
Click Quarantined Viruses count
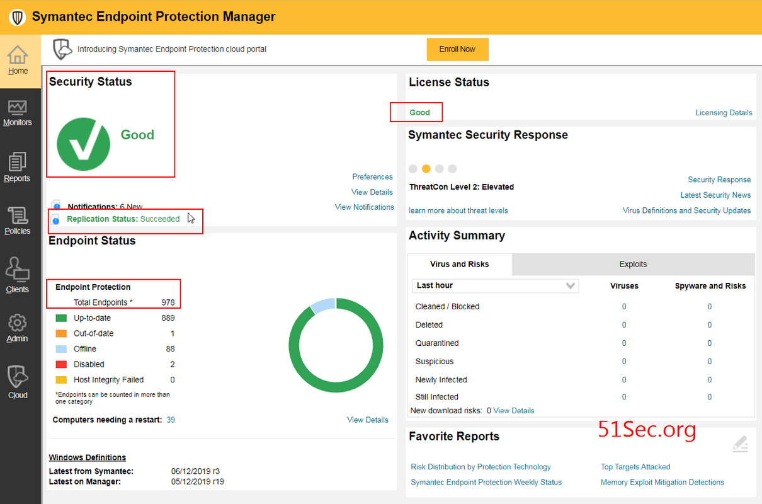click(624, 343)
